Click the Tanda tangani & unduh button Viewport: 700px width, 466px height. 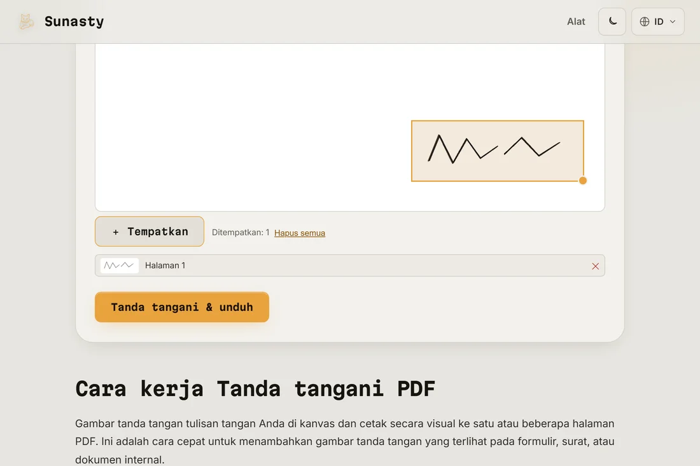182,307
